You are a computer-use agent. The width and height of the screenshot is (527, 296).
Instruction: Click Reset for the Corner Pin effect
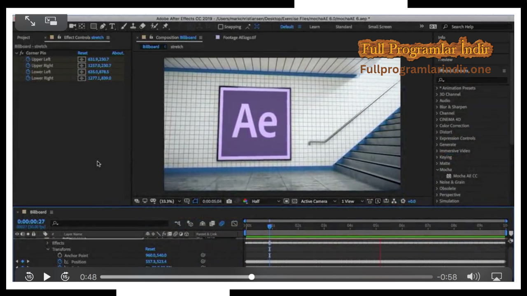[82, 53]
